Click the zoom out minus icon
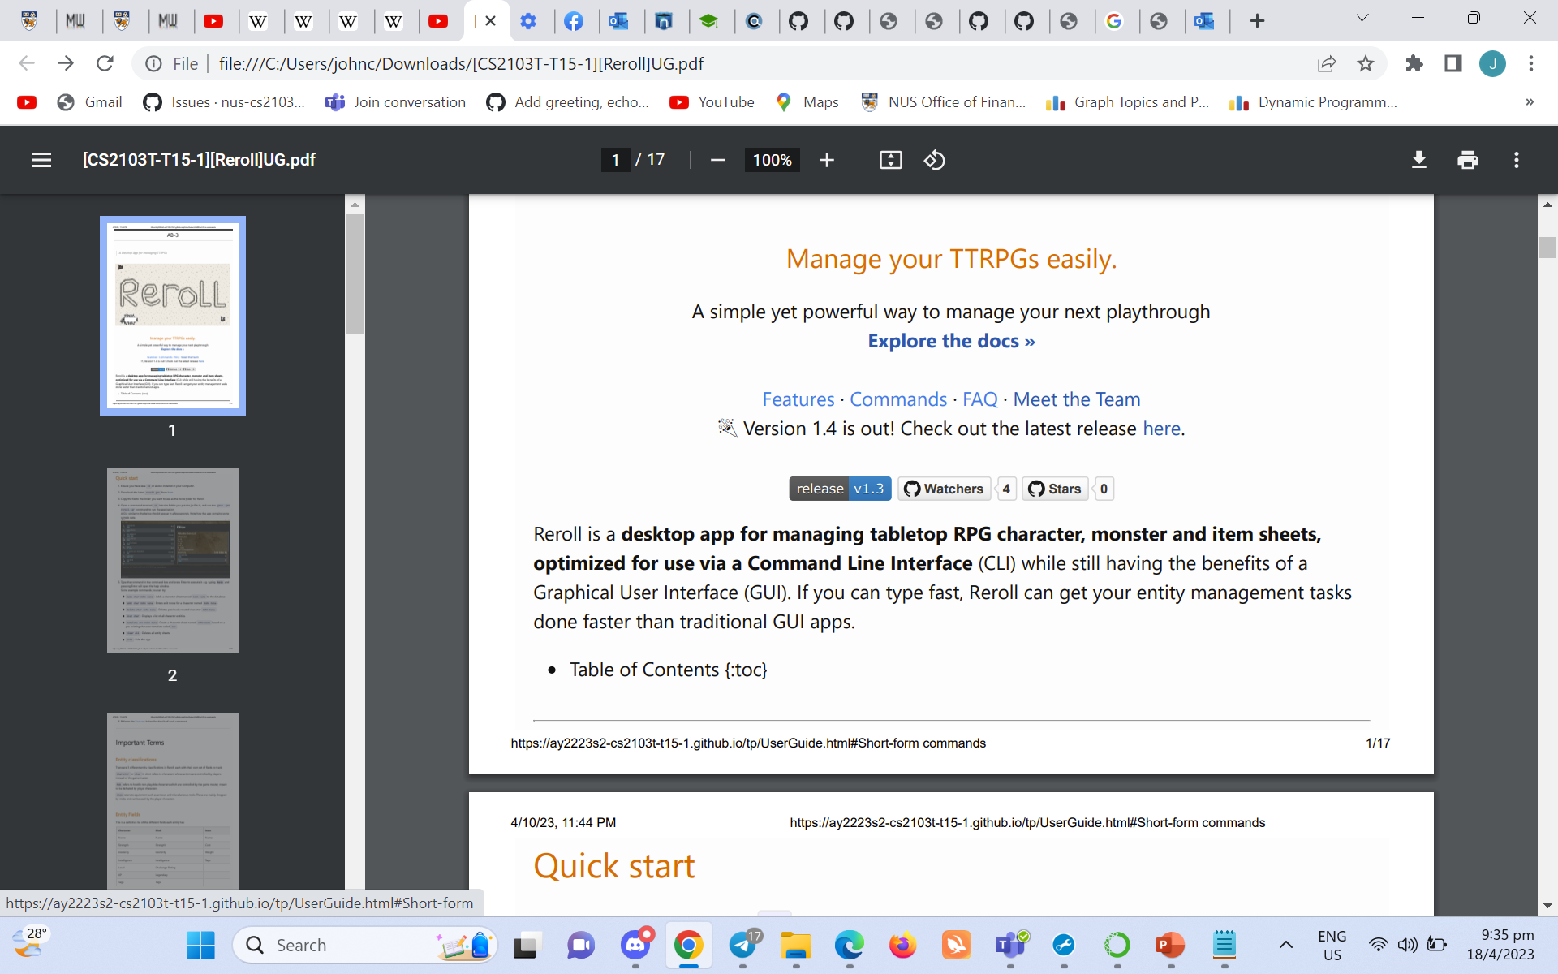This screenshot has width=1558, height=974. (x=717, y=160)
